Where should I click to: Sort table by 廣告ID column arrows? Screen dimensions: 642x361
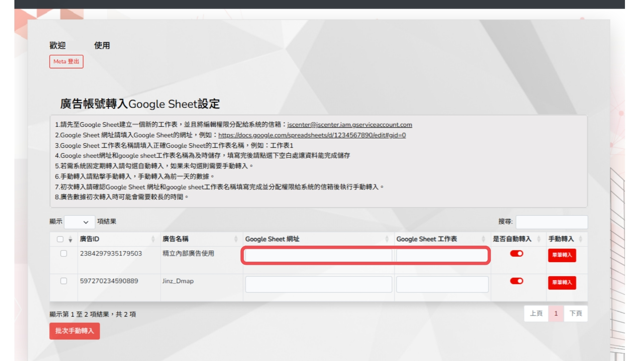coord(153,239)
